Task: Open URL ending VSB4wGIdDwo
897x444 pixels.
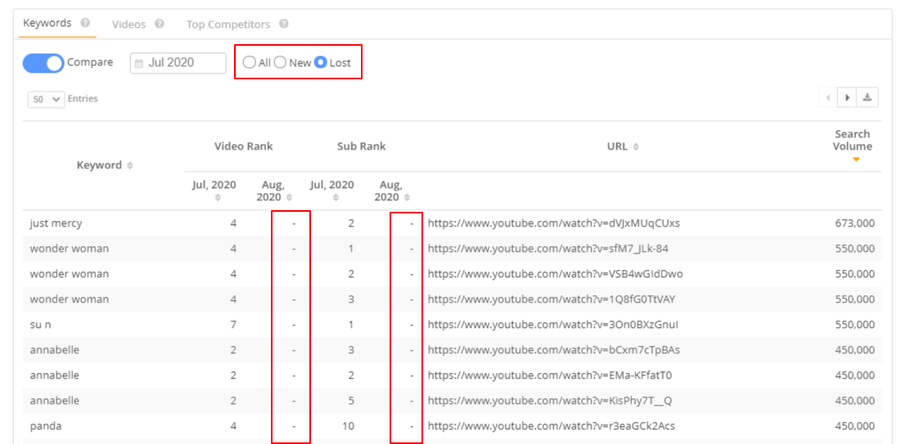Action: 555,274
